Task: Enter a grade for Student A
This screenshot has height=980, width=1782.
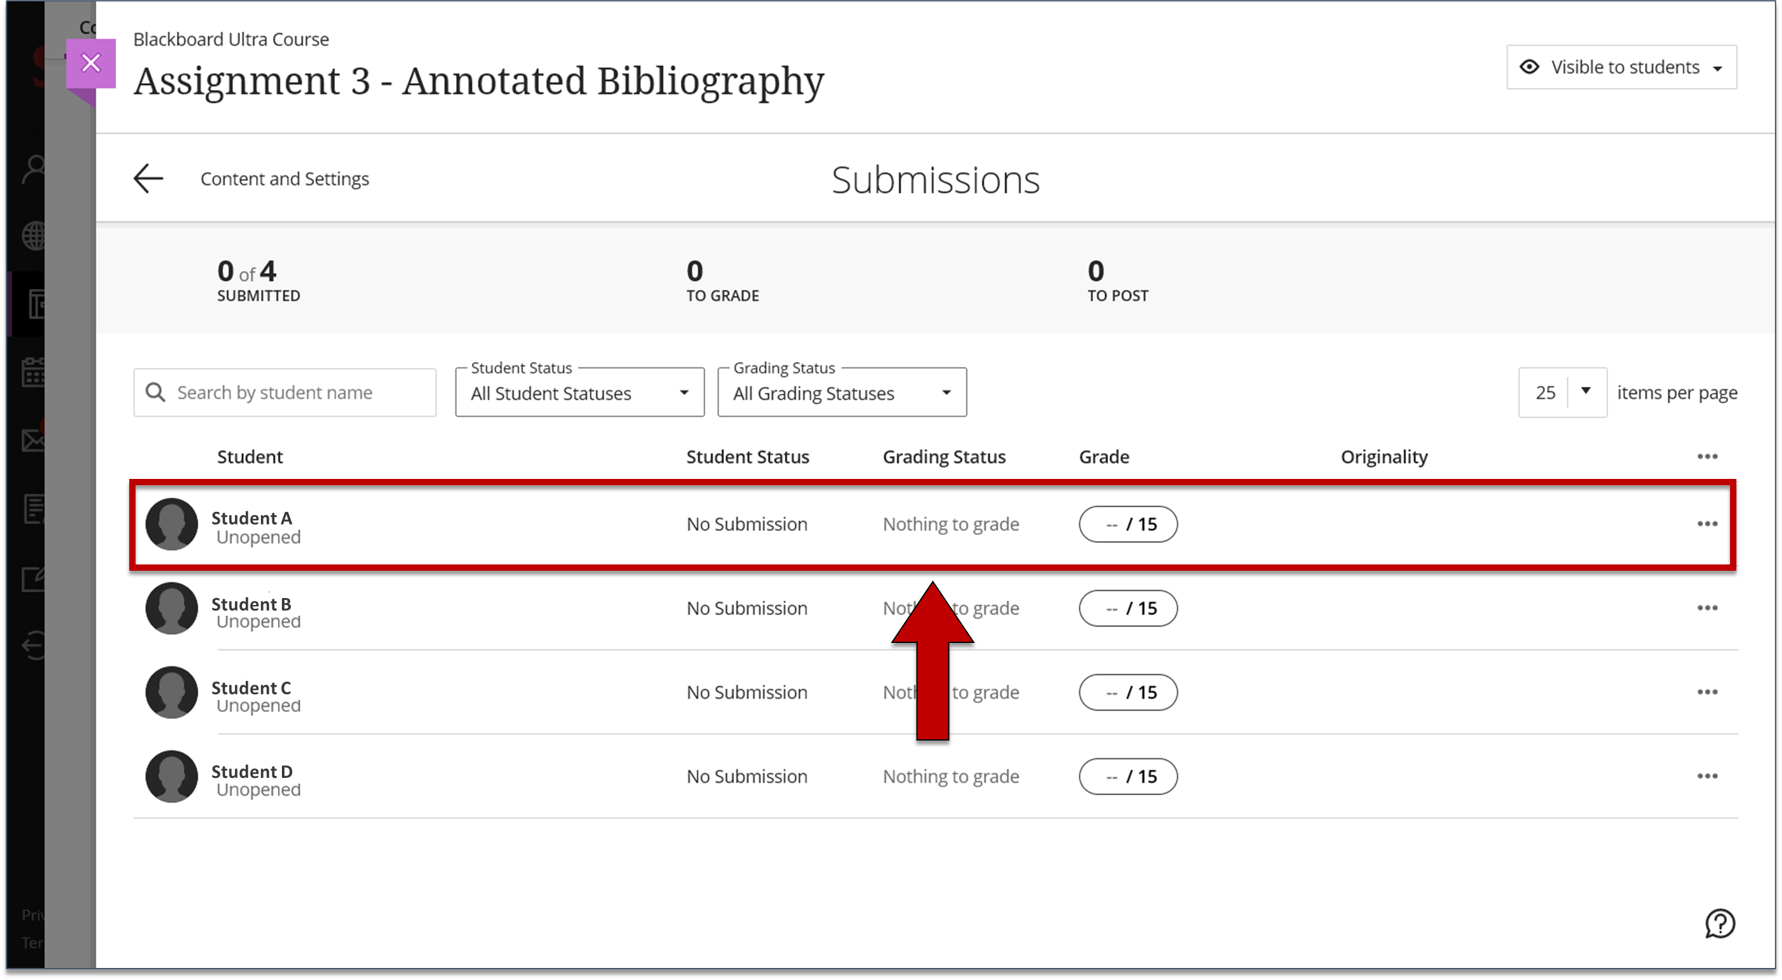Action: pyautogui.click(x=1128, y=525)
